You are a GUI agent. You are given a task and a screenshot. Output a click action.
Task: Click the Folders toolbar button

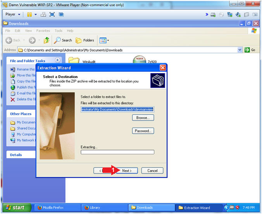pyautogui.click(x=85, y=40)
